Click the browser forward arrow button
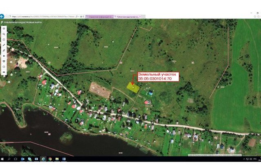The height and width of the screenshot is (165, 261). (7, 16)
